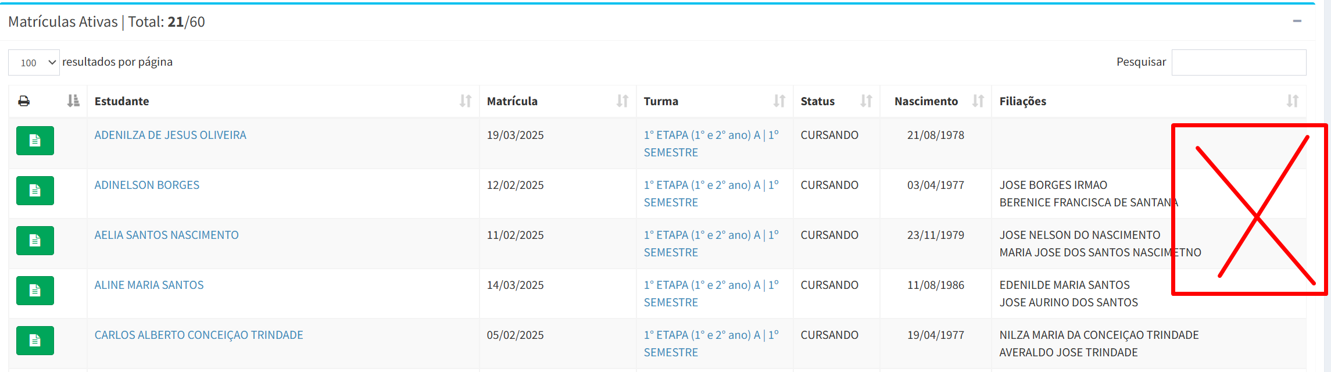Sort table by Nascimento column

tap(936, 101)
